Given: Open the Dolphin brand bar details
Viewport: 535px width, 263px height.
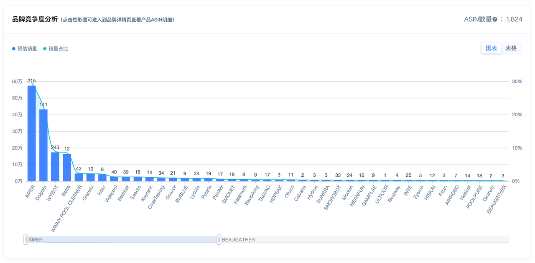Looking at the screenshot, I should coord(43,145).
